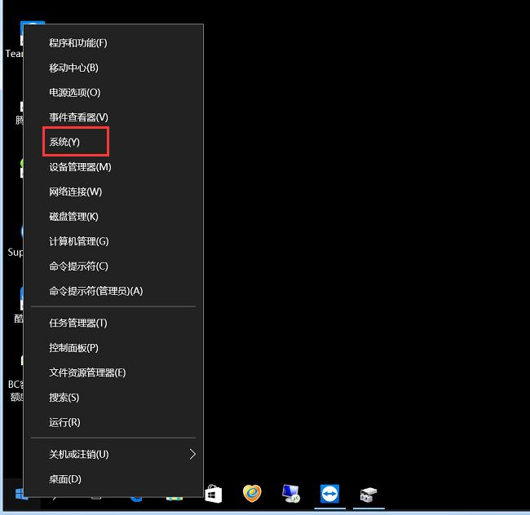The image size is (530, 515).
Task: Launch 任务管理器(T)
Action: click(x=113, y=324)
